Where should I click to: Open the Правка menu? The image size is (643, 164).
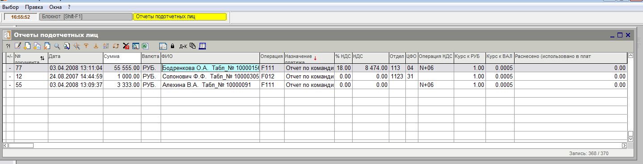pyautogui.click(x=34, y=7)
